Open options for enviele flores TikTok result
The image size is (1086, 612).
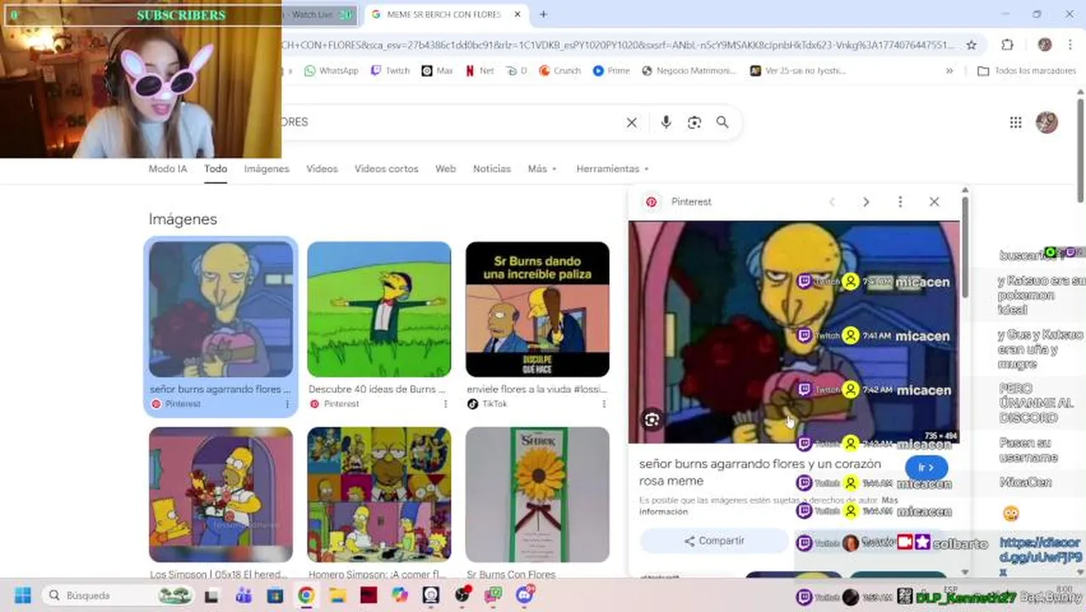coord(603,404)
